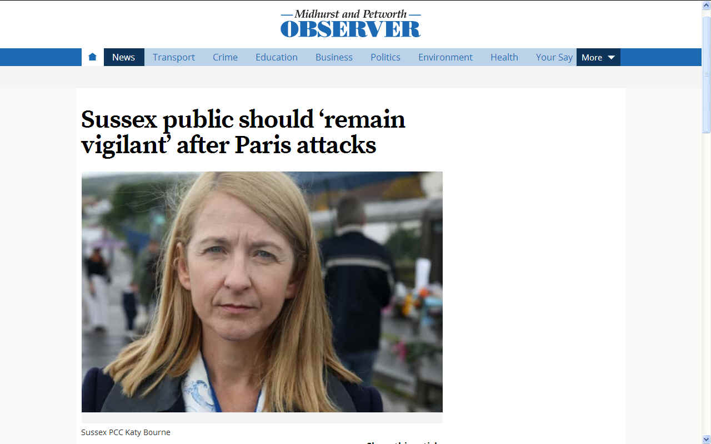Select Transport in the navigation menu

(x=174, y=57)
